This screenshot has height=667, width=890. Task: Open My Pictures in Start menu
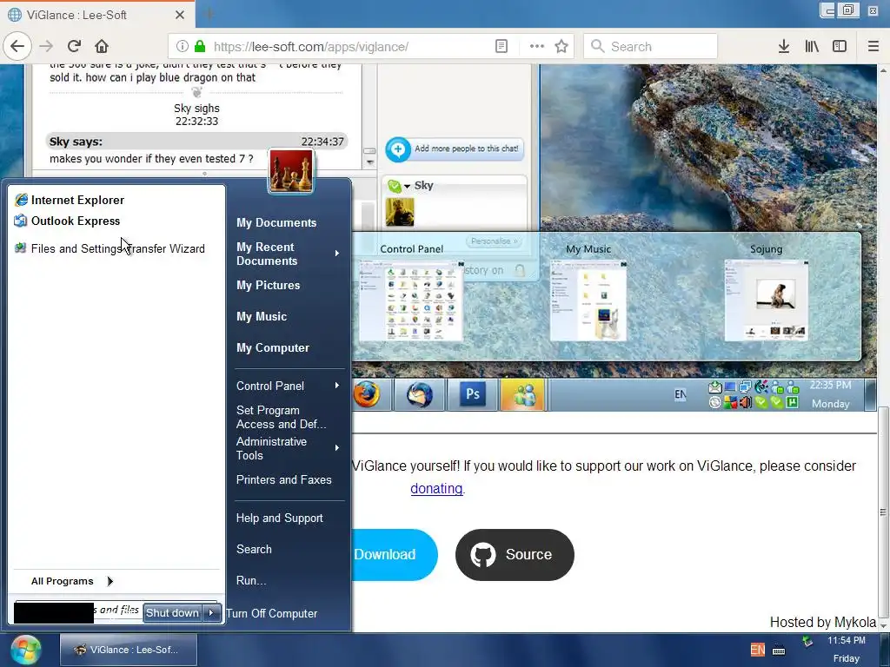(x=268, y=285)
